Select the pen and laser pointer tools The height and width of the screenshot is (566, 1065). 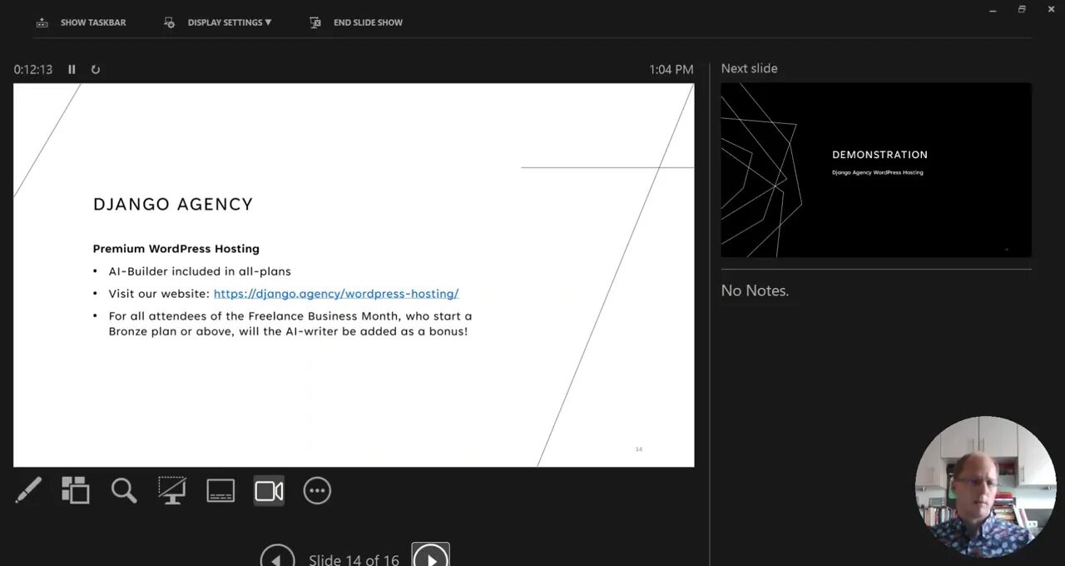(x=28, y=490)
